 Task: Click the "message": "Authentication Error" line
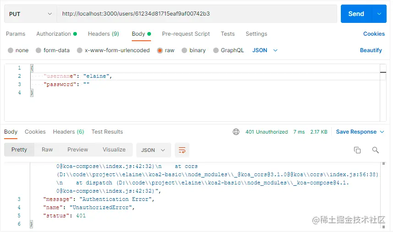pos(99,200)
